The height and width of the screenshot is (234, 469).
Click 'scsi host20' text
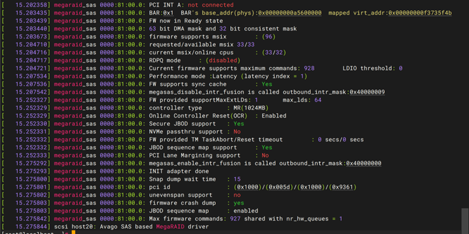[73, 226]
